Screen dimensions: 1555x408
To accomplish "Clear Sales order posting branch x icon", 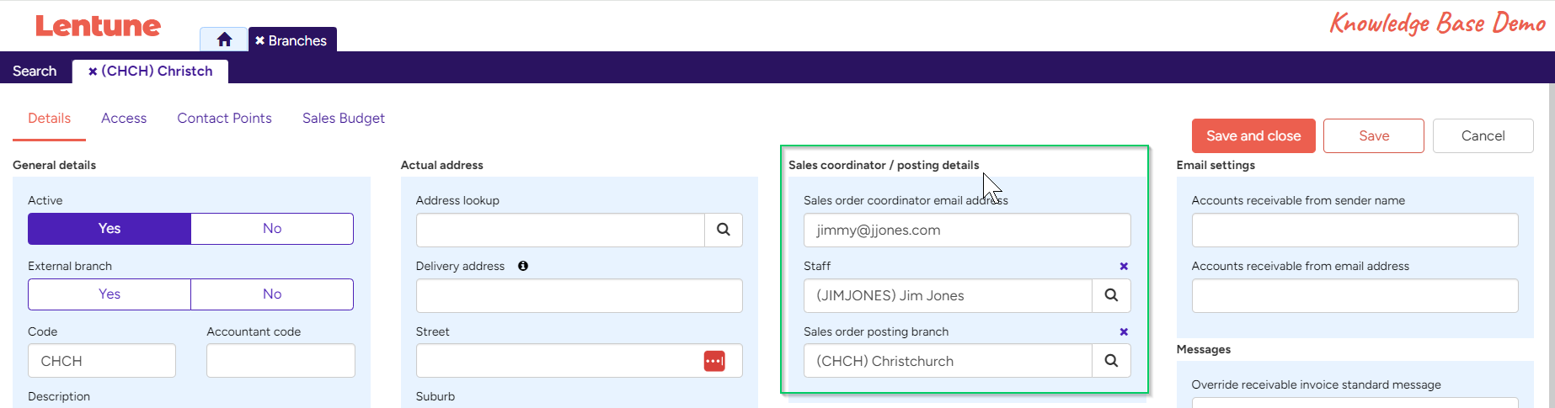I will (x=1124, y=331).
